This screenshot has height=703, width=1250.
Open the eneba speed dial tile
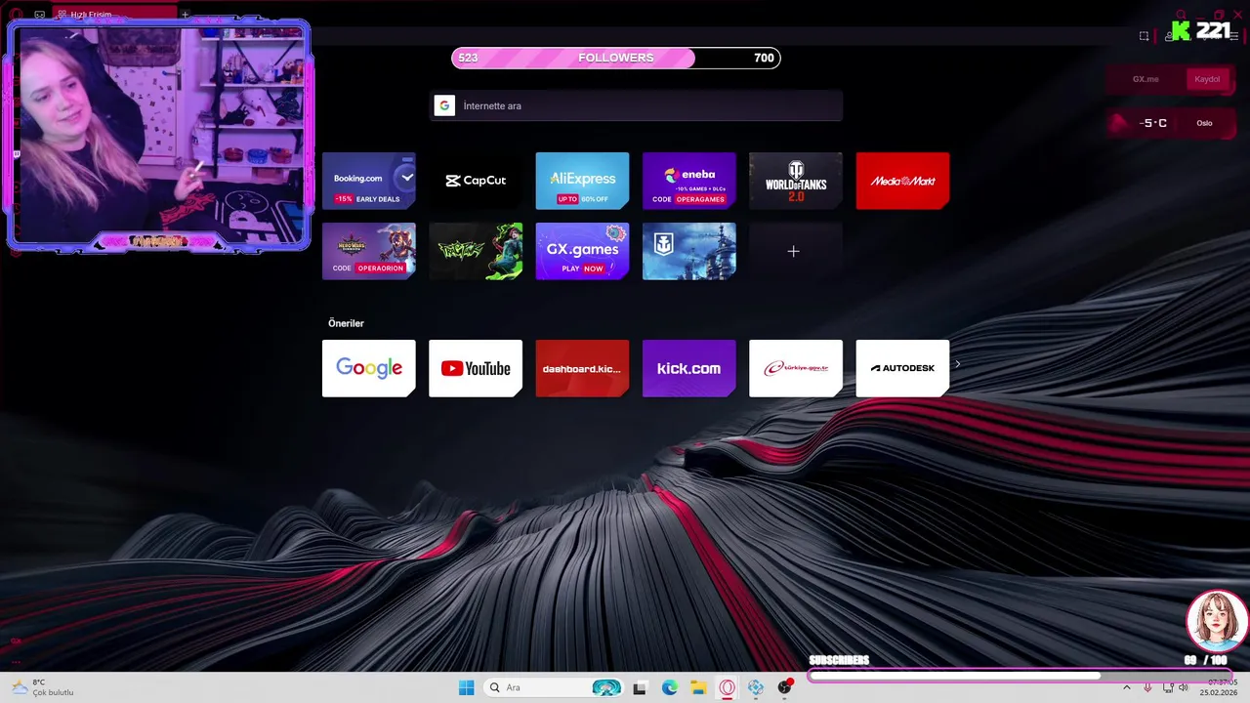[x=689, y=181]
